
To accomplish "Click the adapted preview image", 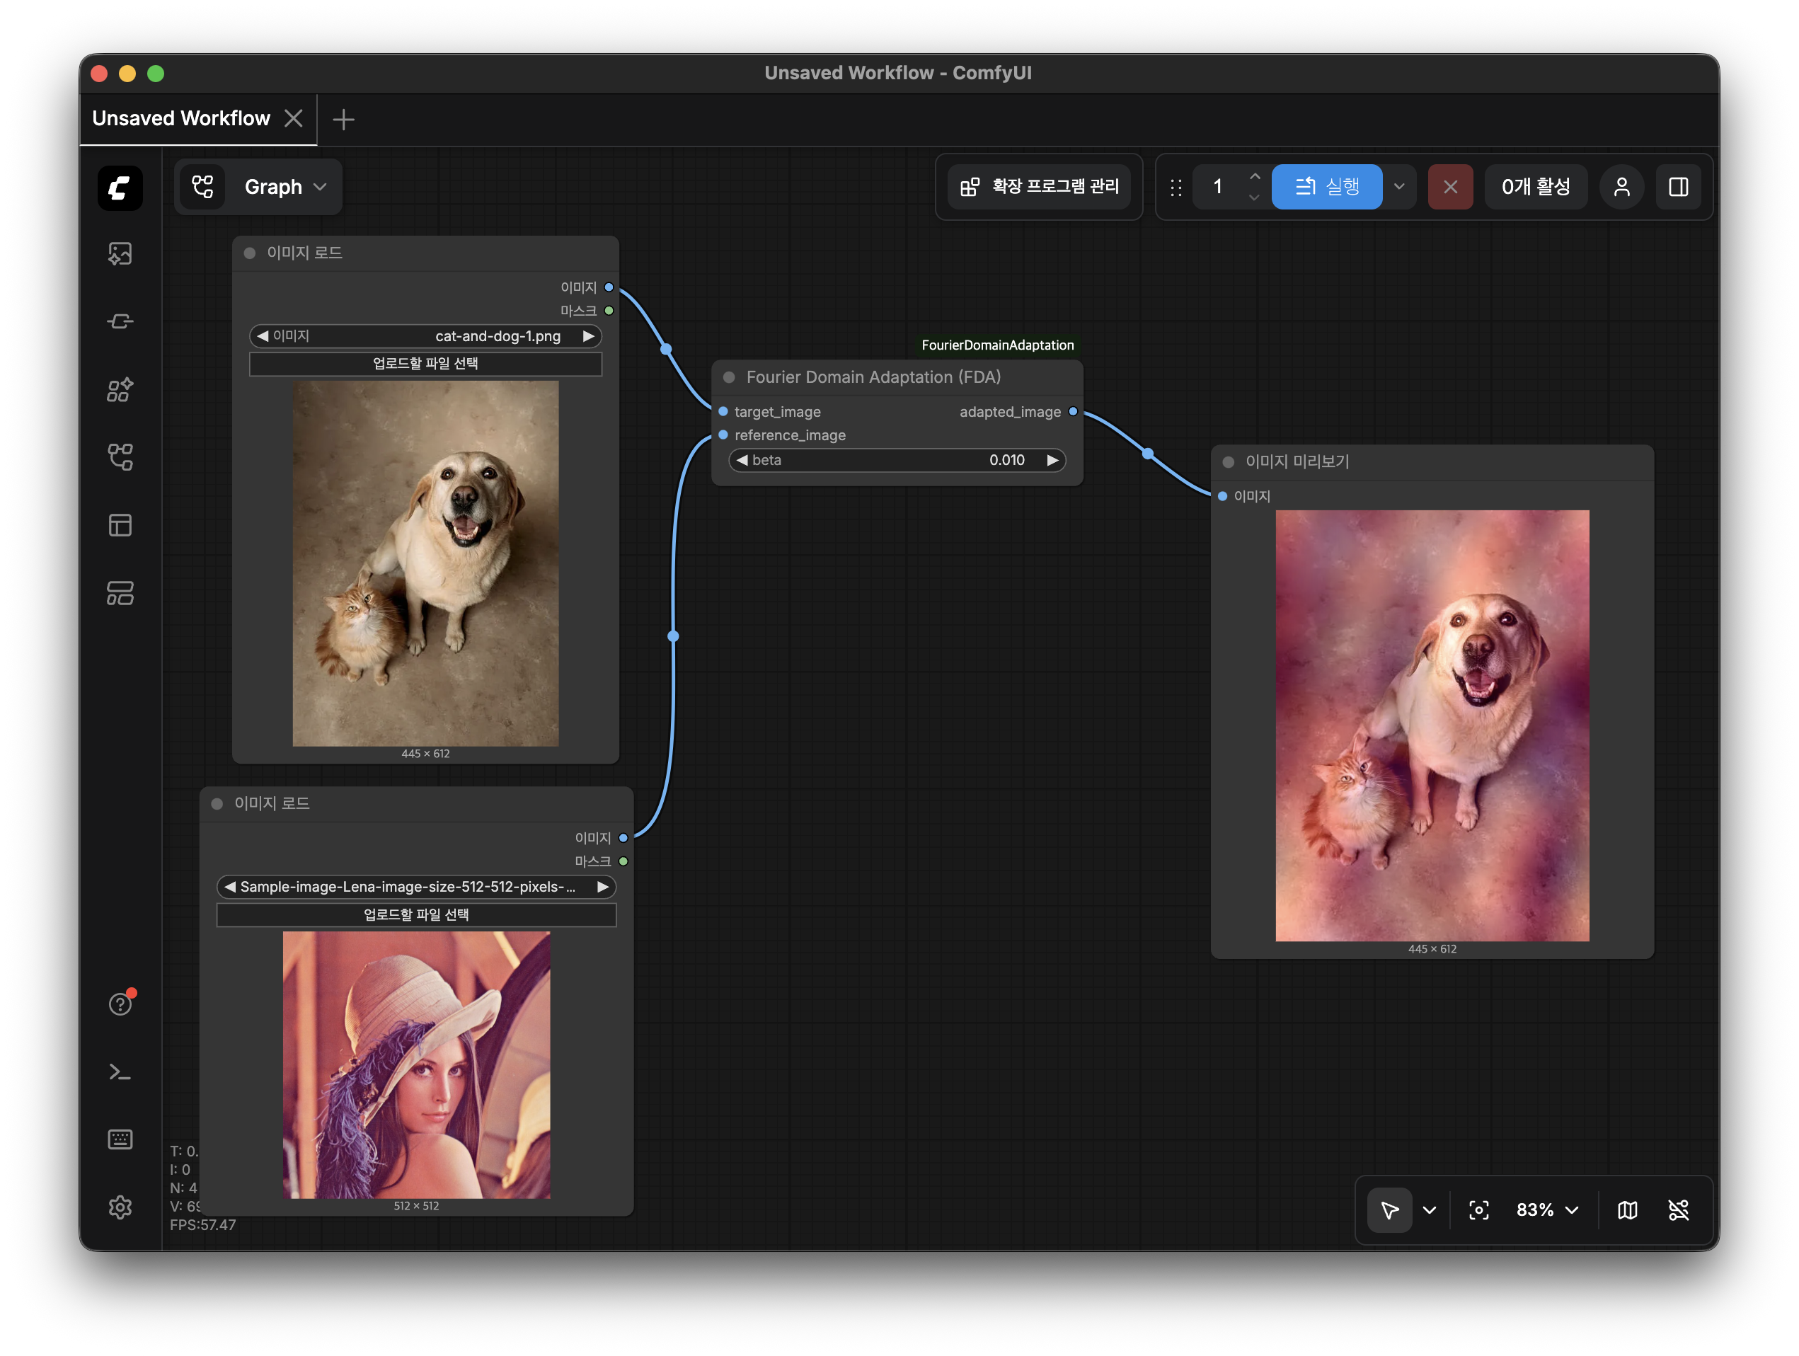I will (x=1432, y=725).
